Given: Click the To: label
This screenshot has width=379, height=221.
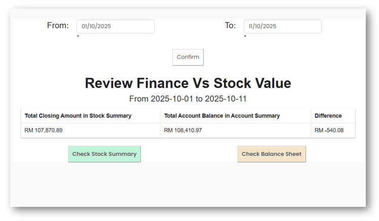Looking at the screenshot, I should (x=230, y=25).
